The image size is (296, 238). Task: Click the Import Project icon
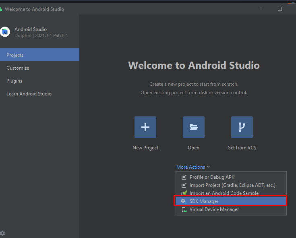pos(184,185)
